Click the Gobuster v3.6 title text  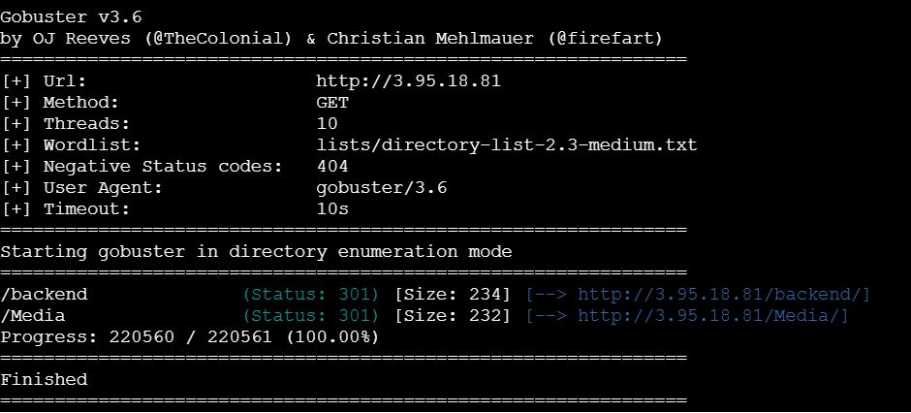[x=71, y=16]
